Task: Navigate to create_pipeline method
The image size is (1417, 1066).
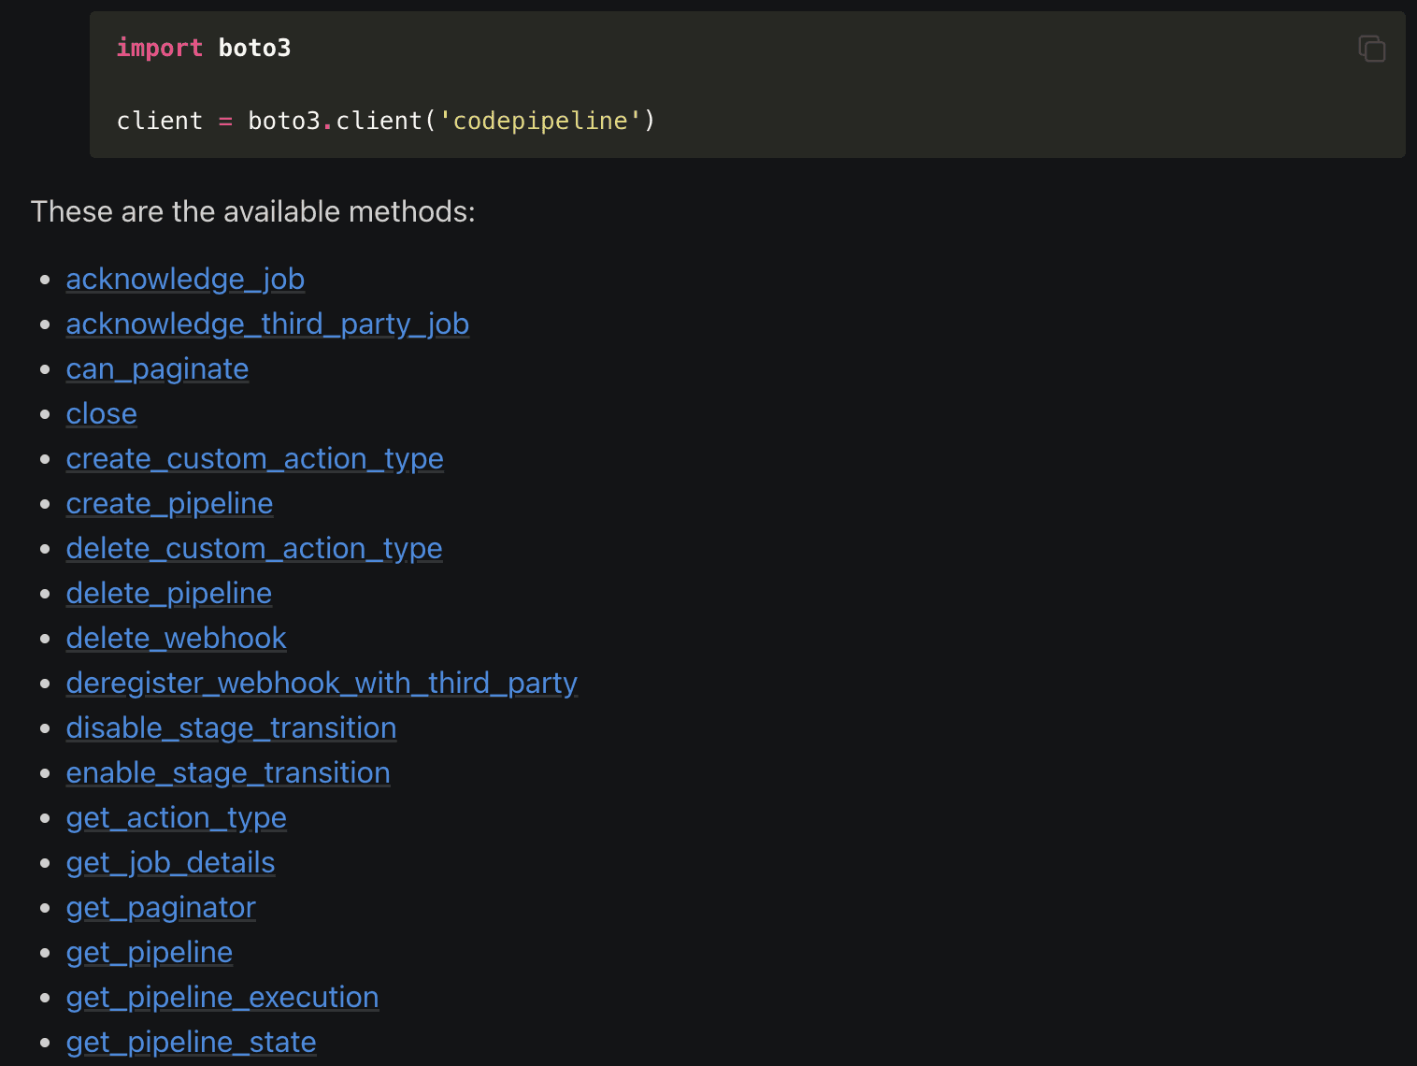Action: coord(169,503)
